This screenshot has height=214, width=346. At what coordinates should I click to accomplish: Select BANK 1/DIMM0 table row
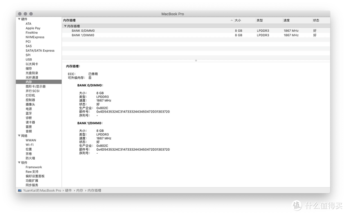coord(196,35)
